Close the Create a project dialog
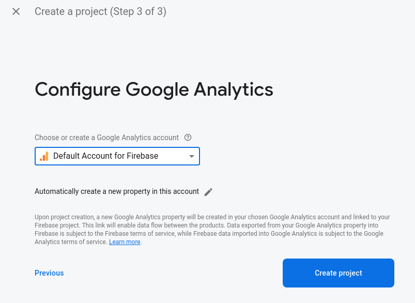The height and width of the screenshot is (303, 415). 16,11
